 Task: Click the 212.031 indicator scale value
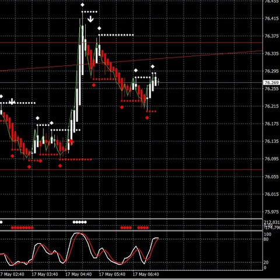click(x=272, y=222)
